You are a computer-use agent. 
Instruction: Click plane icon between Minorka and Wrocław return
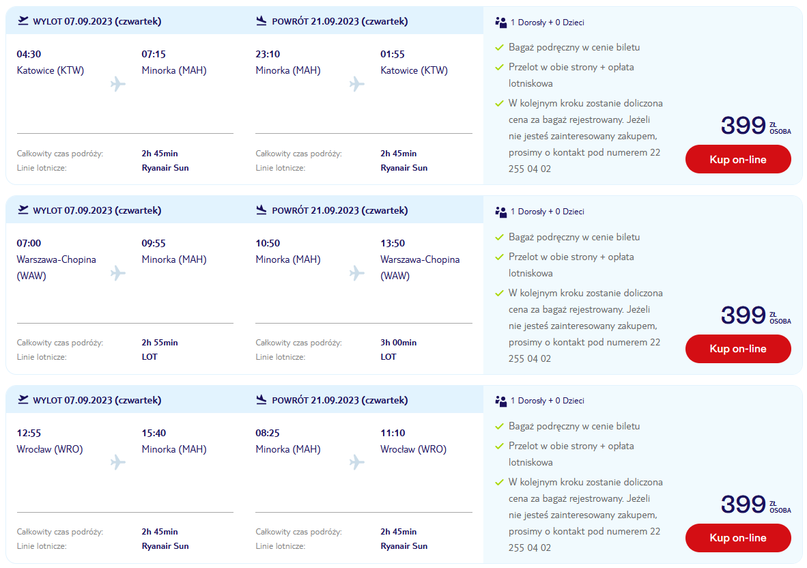click(x=356, y=462)
